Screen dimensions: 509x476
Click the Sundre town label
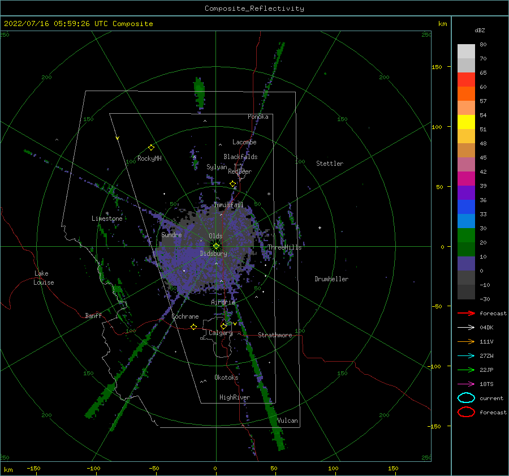point(171,235)
